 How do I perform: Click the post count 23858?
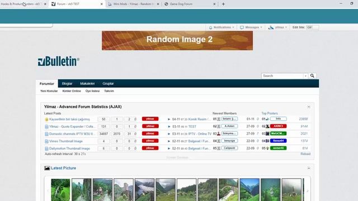[303, 119]
